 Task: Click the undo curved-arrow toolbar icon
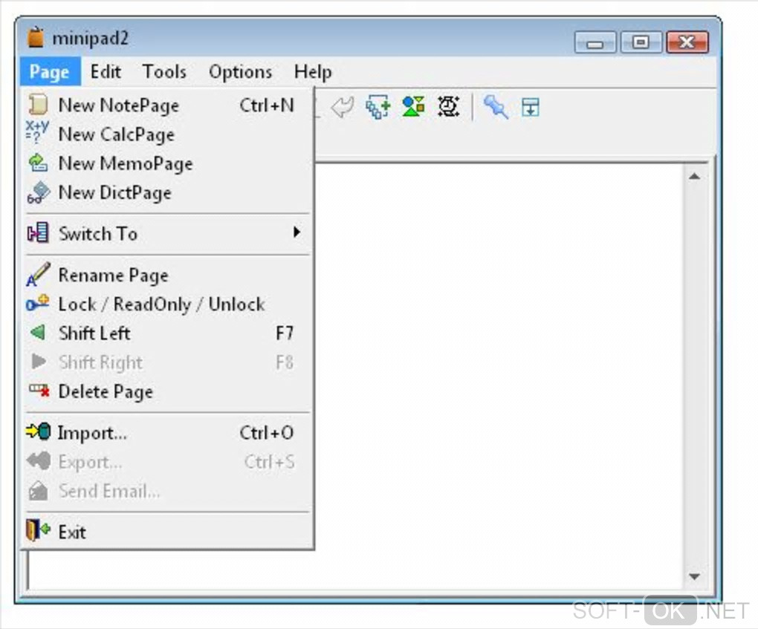pyautogui.click(x=343, y=106)
